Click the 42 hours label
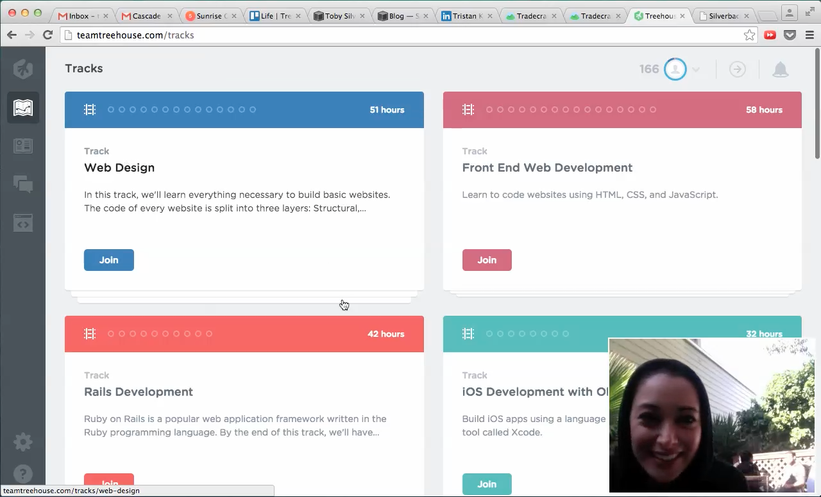 pyautogui.click(x=386, y=334)
